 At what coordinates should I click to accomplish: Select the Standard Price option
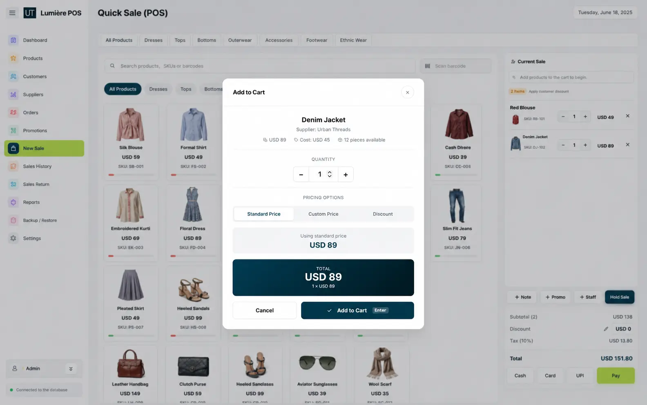click(264, 214)
